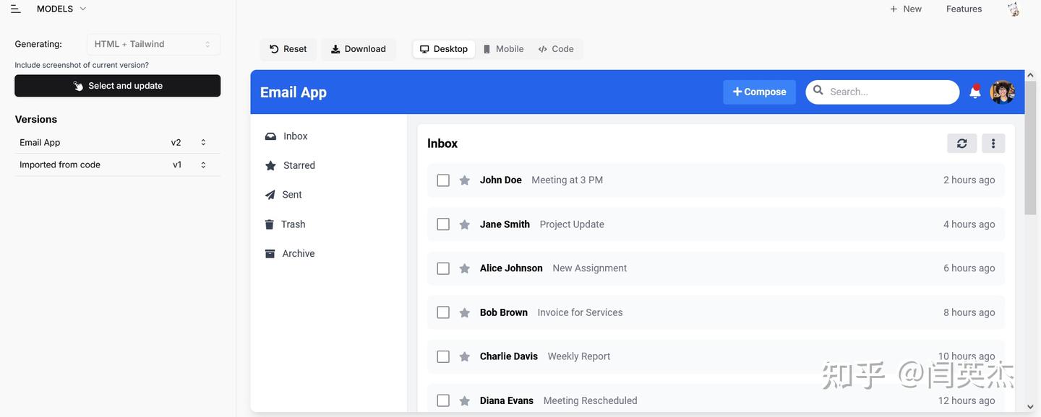Check the John Doe email checkbox
The image size is (1041, 417).
click(443, 180)
